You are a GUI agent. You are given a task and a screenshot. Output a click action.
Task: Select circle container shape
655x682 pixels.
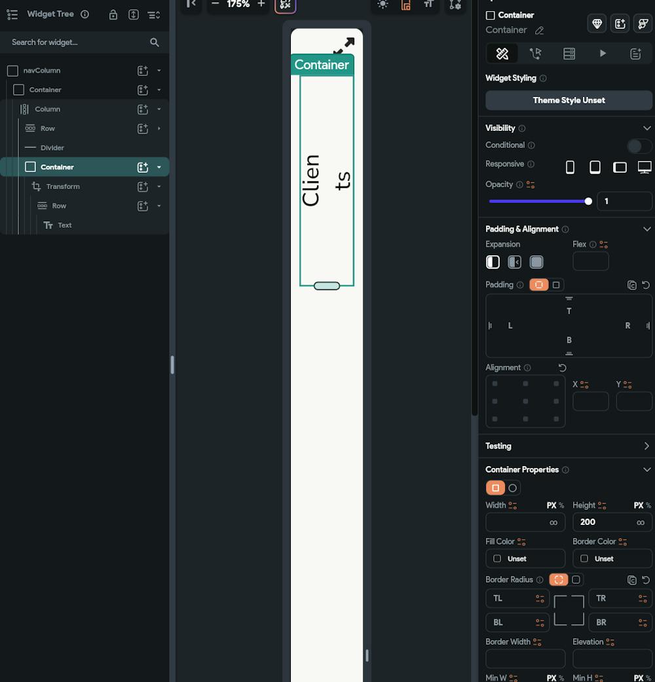point(513,488)
